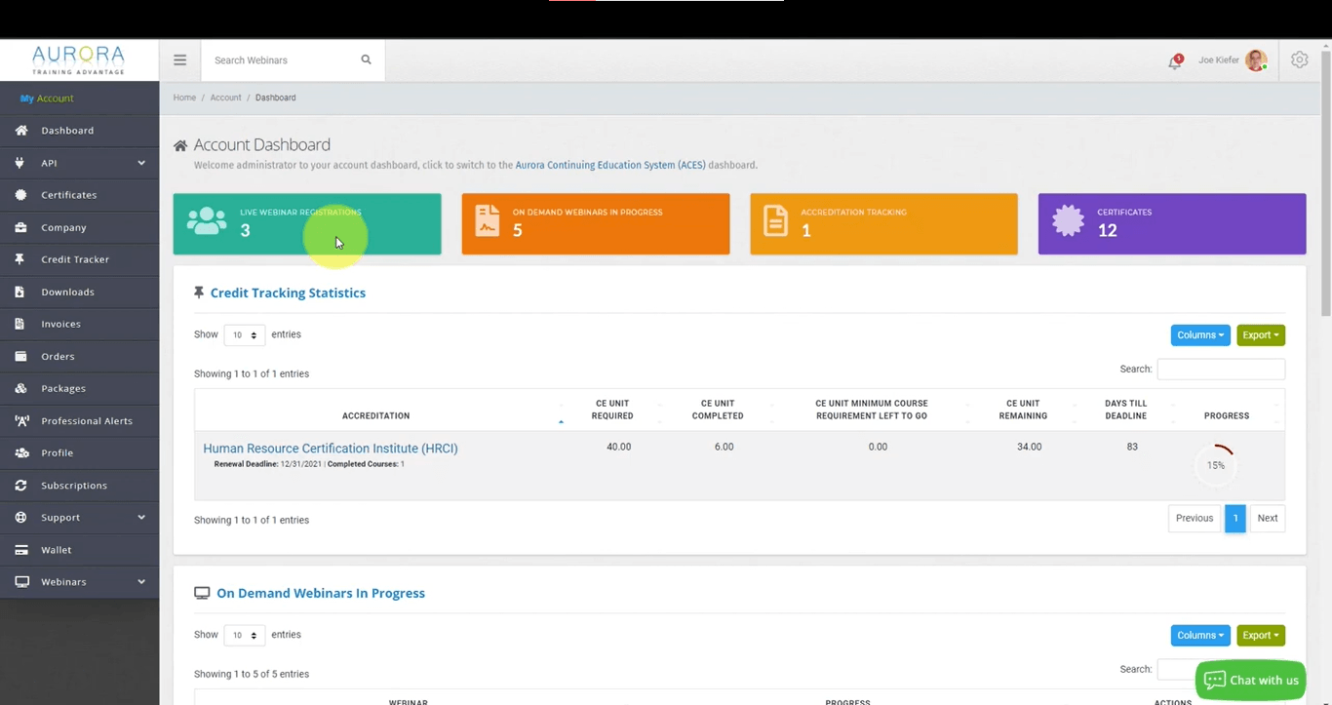Click the Credit Tracker pin icon
Image resolution: width=1332 pixels, height=705 pixels.
pyautogui.click(x=21, y=259)
